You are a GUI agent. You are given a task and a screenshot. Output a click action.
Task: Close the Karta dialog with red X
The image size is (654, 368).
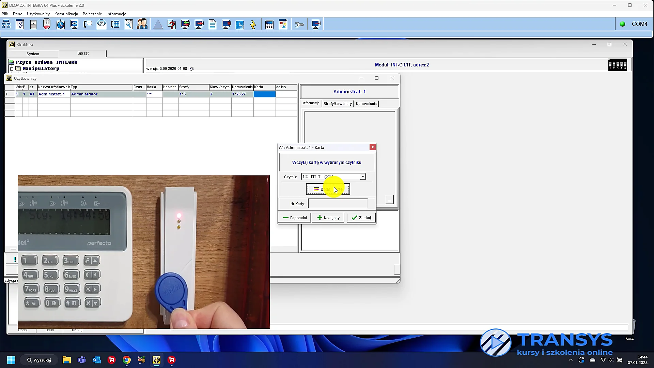click(x=373, y=147)
